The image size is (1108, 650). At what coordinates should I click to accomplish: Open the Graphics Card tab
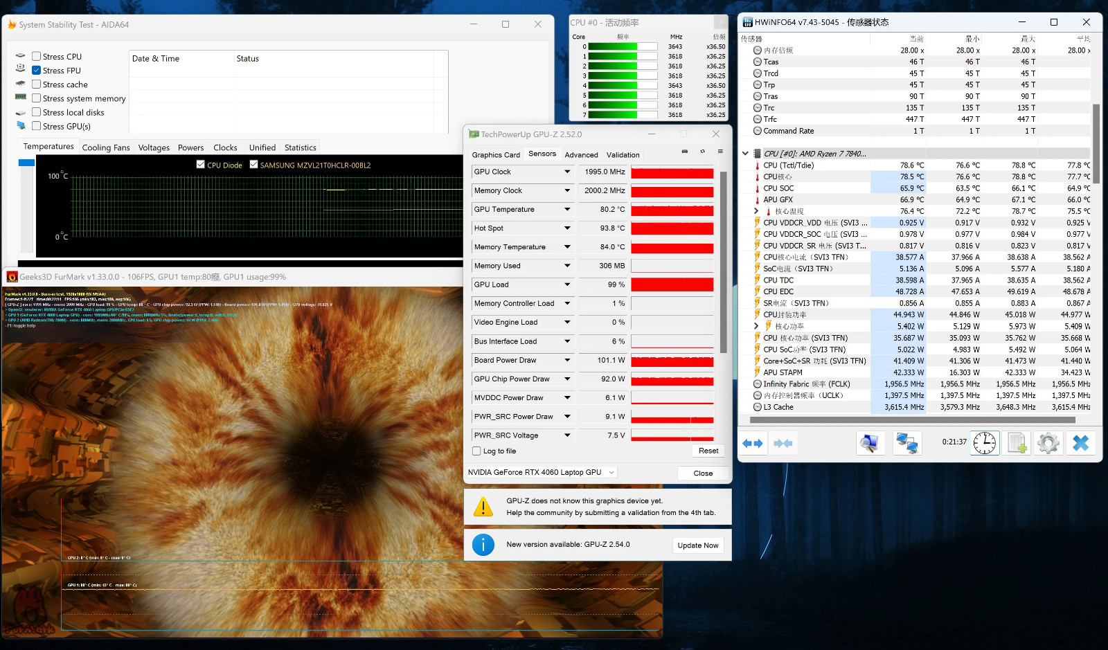click(496, 155)
